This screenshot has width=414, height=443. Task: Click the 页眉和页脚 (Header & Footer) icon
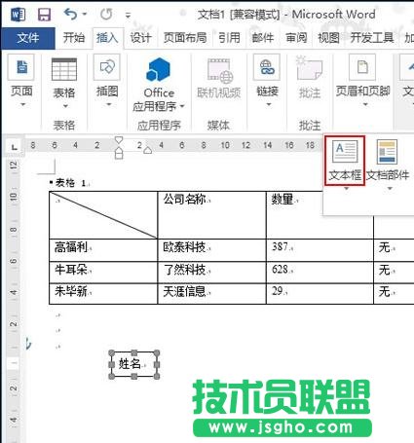(362, 67)
